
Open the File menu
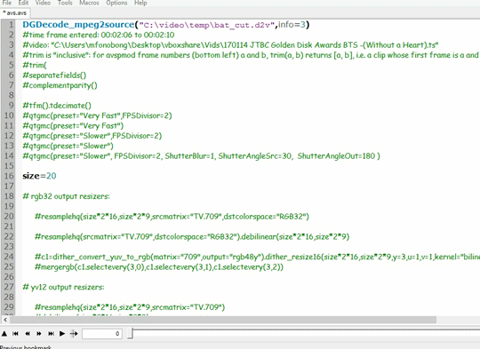(7, 3)
